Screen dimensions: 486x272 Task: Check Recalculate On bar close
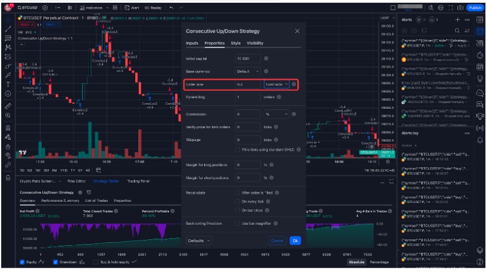click(x=238, y=210)
